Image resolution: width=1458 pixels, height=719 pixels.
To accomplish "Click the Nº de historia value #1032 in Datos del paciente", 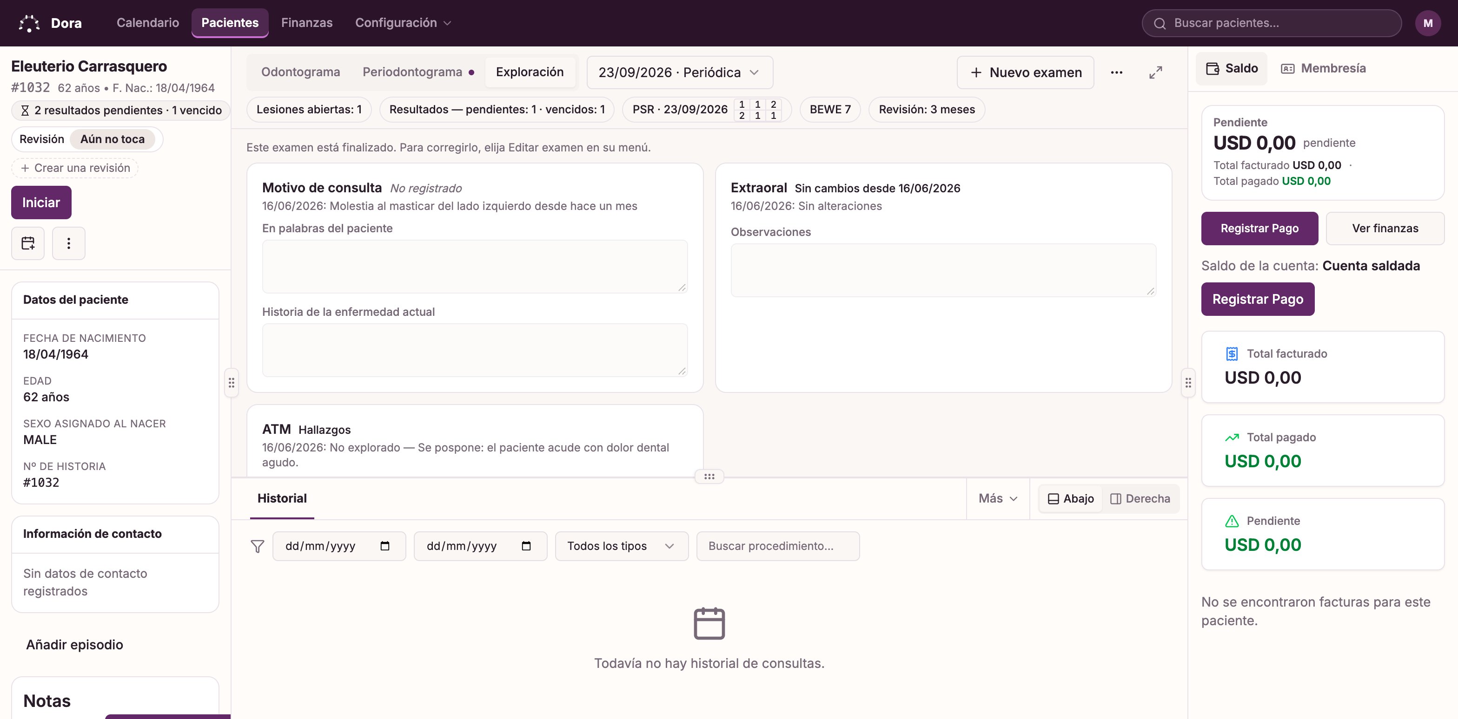I will tap(41, 482).
